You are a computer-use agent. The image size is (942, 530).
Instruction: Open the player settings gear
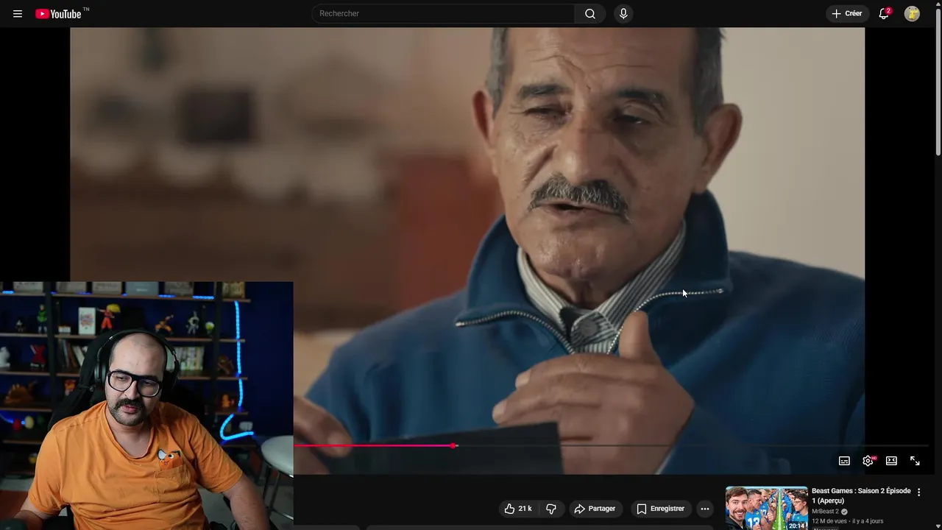tap(868, 461)
